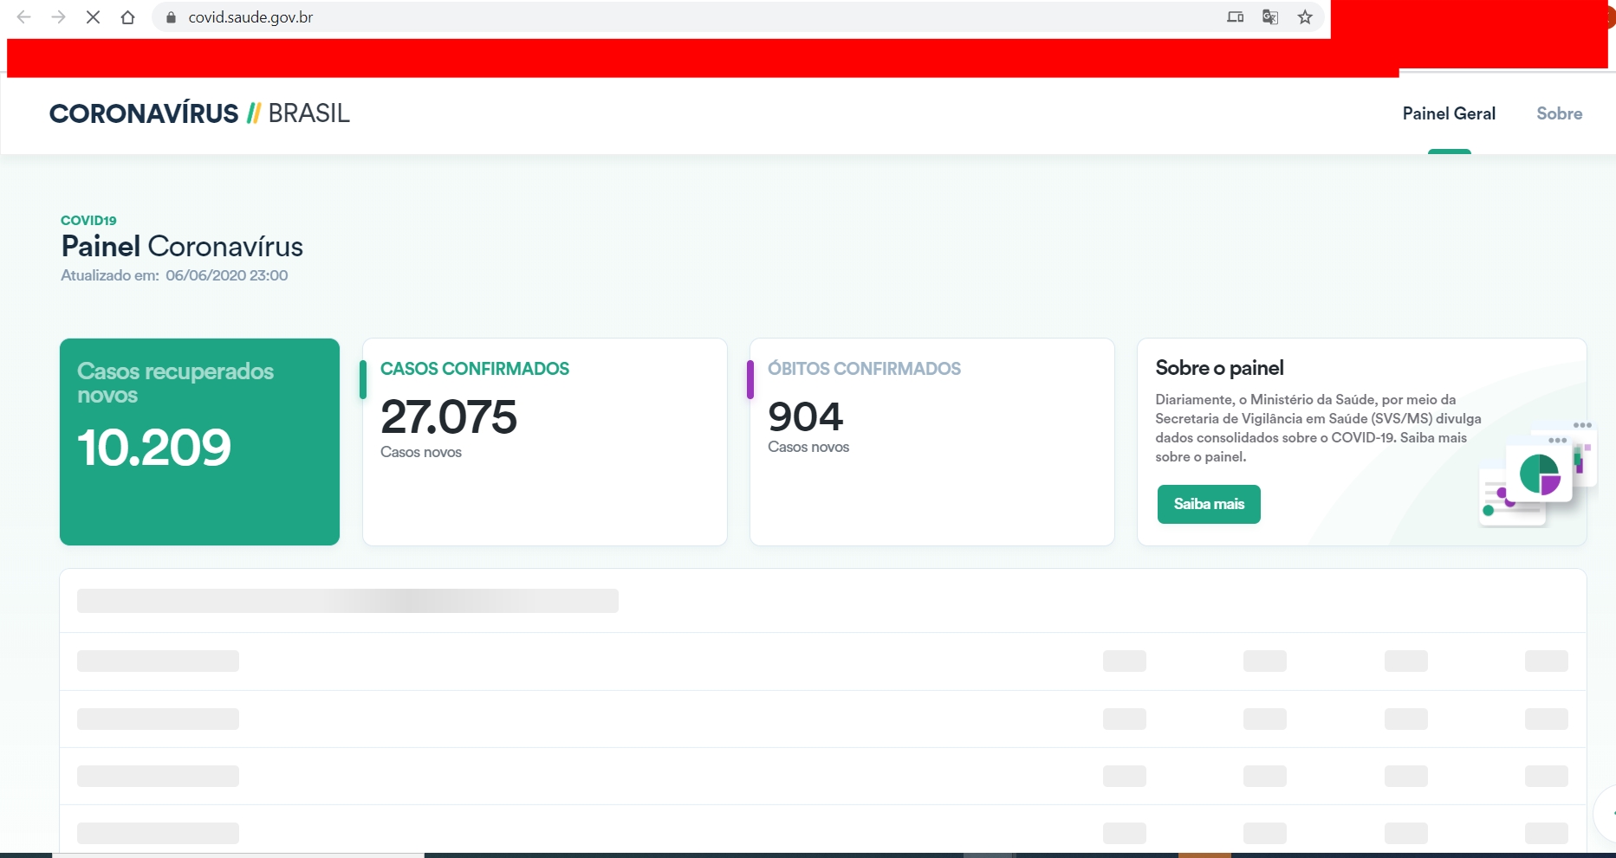This screenshot has width=1616, height=858.
Task: View site info via padlock icon
Action: pyautogui.click(x=171, y=17)
